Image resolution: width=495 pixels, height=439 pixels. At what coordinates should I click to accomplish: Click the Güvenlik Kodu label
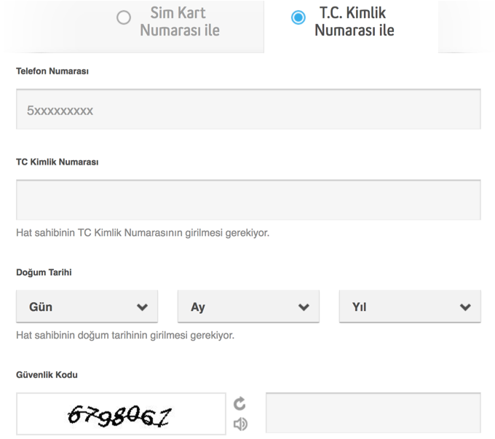(x=47, y=375)
